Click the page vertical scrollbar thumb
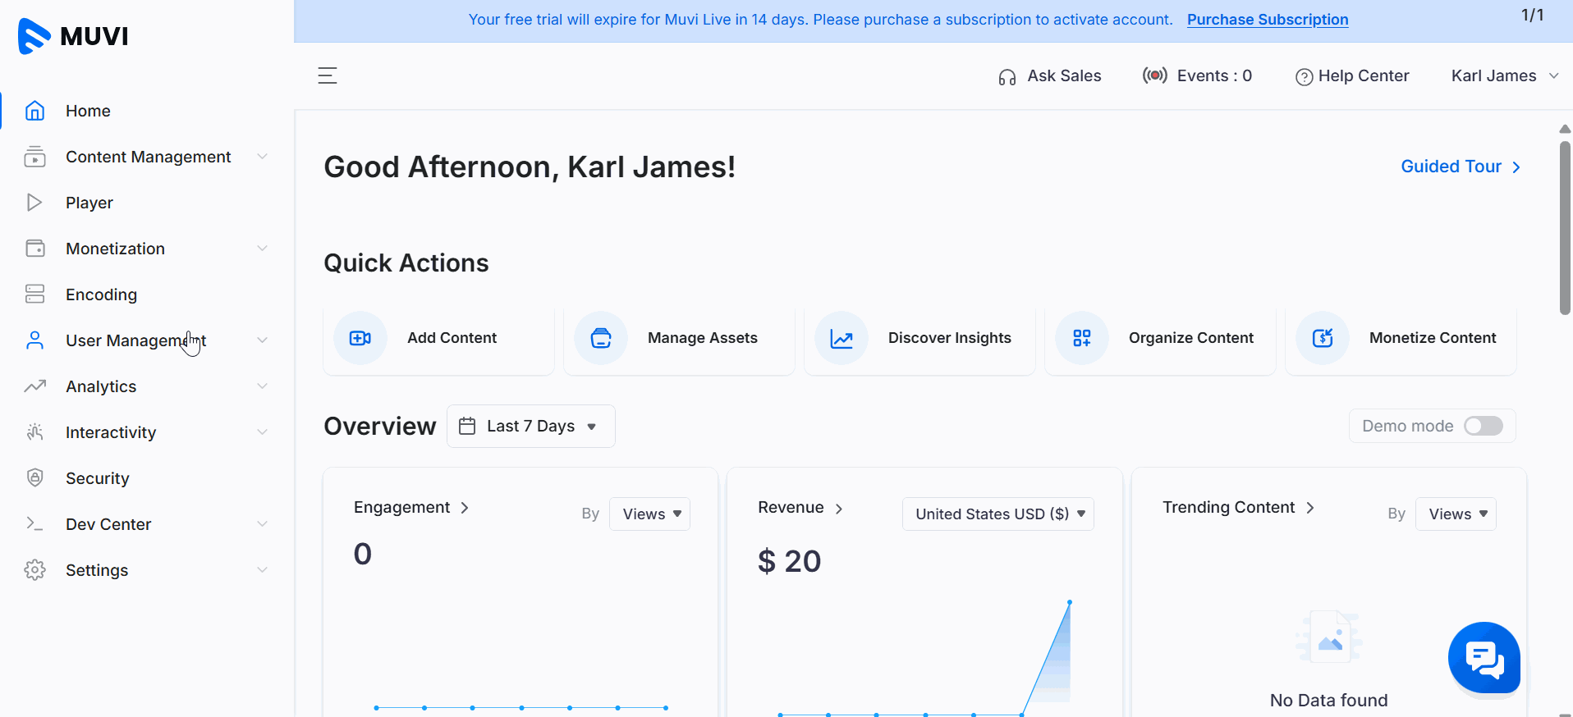The width and height of the screenshot is (1573, 717). [1565, 227]
